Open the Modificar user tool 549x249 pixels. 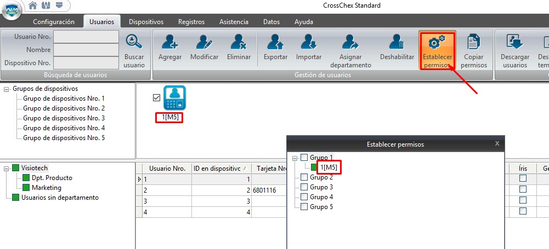pos(204,42)
